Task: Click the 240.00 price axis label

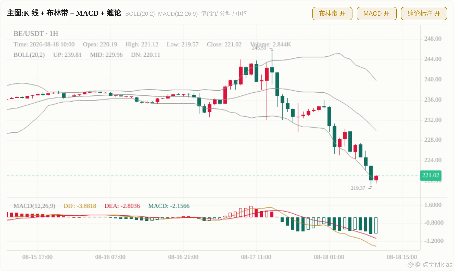Action: coord(433,79)
